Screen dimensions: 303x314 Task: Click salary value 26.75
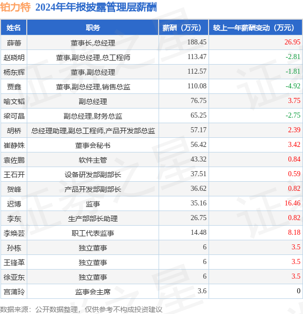click(x=198, y=218)
